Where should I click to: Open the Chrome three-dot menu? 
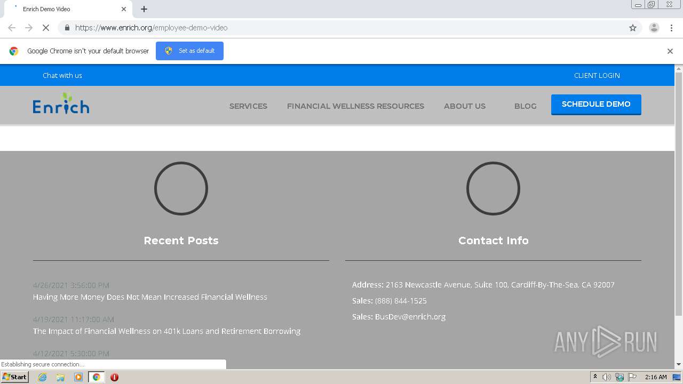pos(671,28)
